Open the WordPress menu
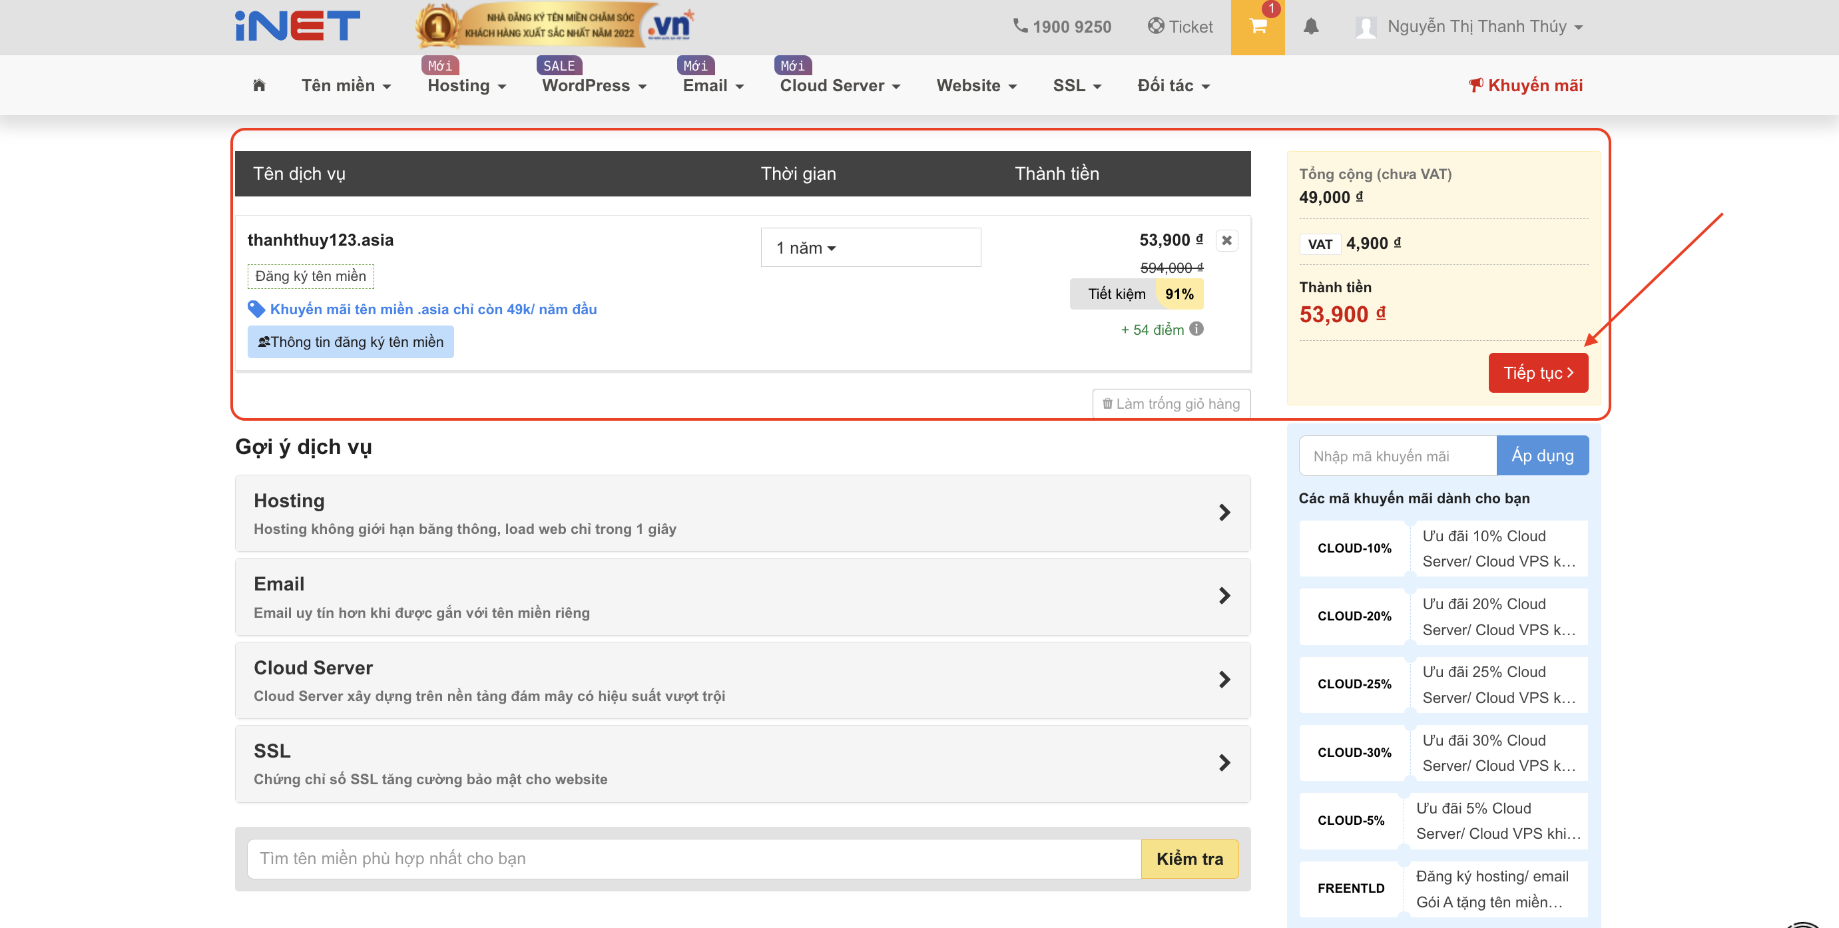Viewport: 1839px width, 928px height. coord(594,86)
